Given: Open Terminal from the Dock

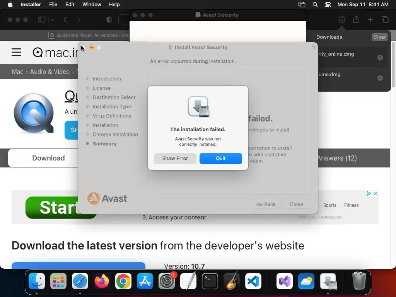Looking at the screenshot, I should (210, 281).
